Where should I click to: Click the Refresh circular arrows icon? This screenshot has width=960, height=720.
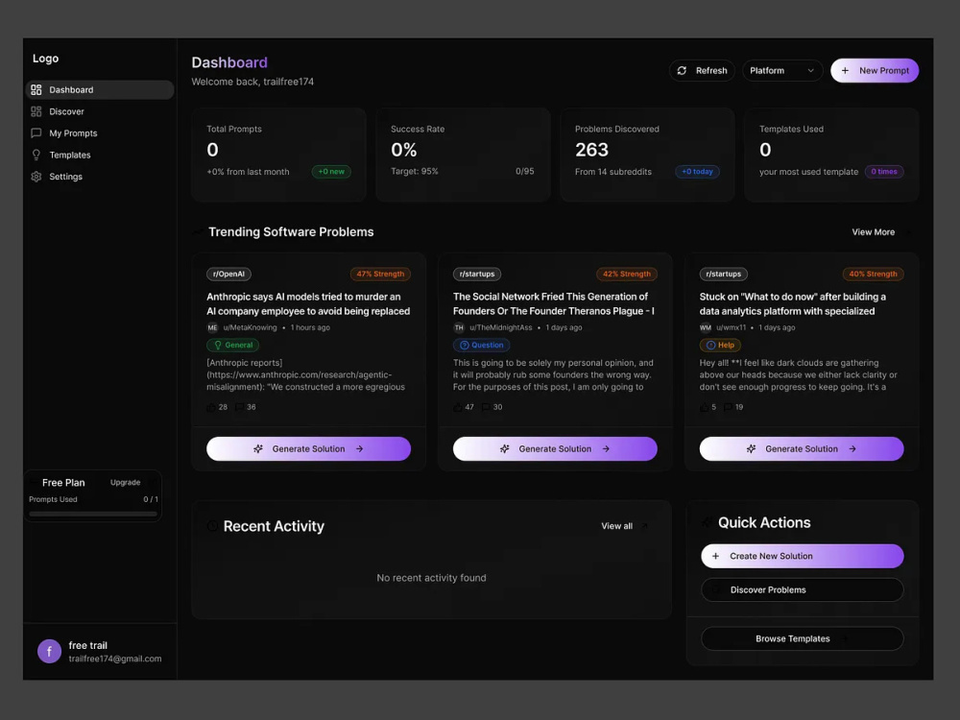[x=682, y=70]
